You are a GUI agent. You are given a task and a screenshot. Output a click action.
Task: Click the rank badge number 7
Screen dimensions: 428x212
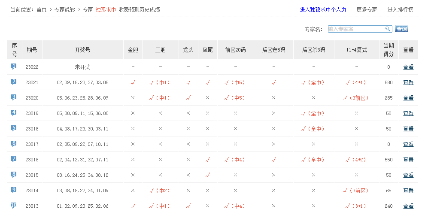click(14, 159)
